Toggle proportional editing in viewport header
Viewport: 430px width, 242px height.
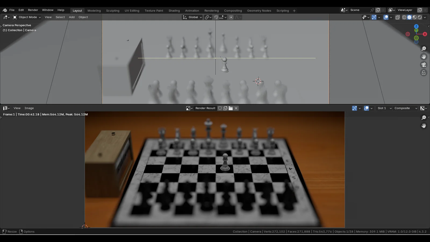231,17
